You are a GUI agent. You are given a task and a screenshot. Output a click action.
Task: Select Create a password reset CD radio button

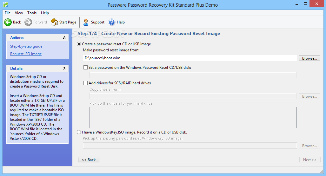pyautogui.click(x=79, y=44)
